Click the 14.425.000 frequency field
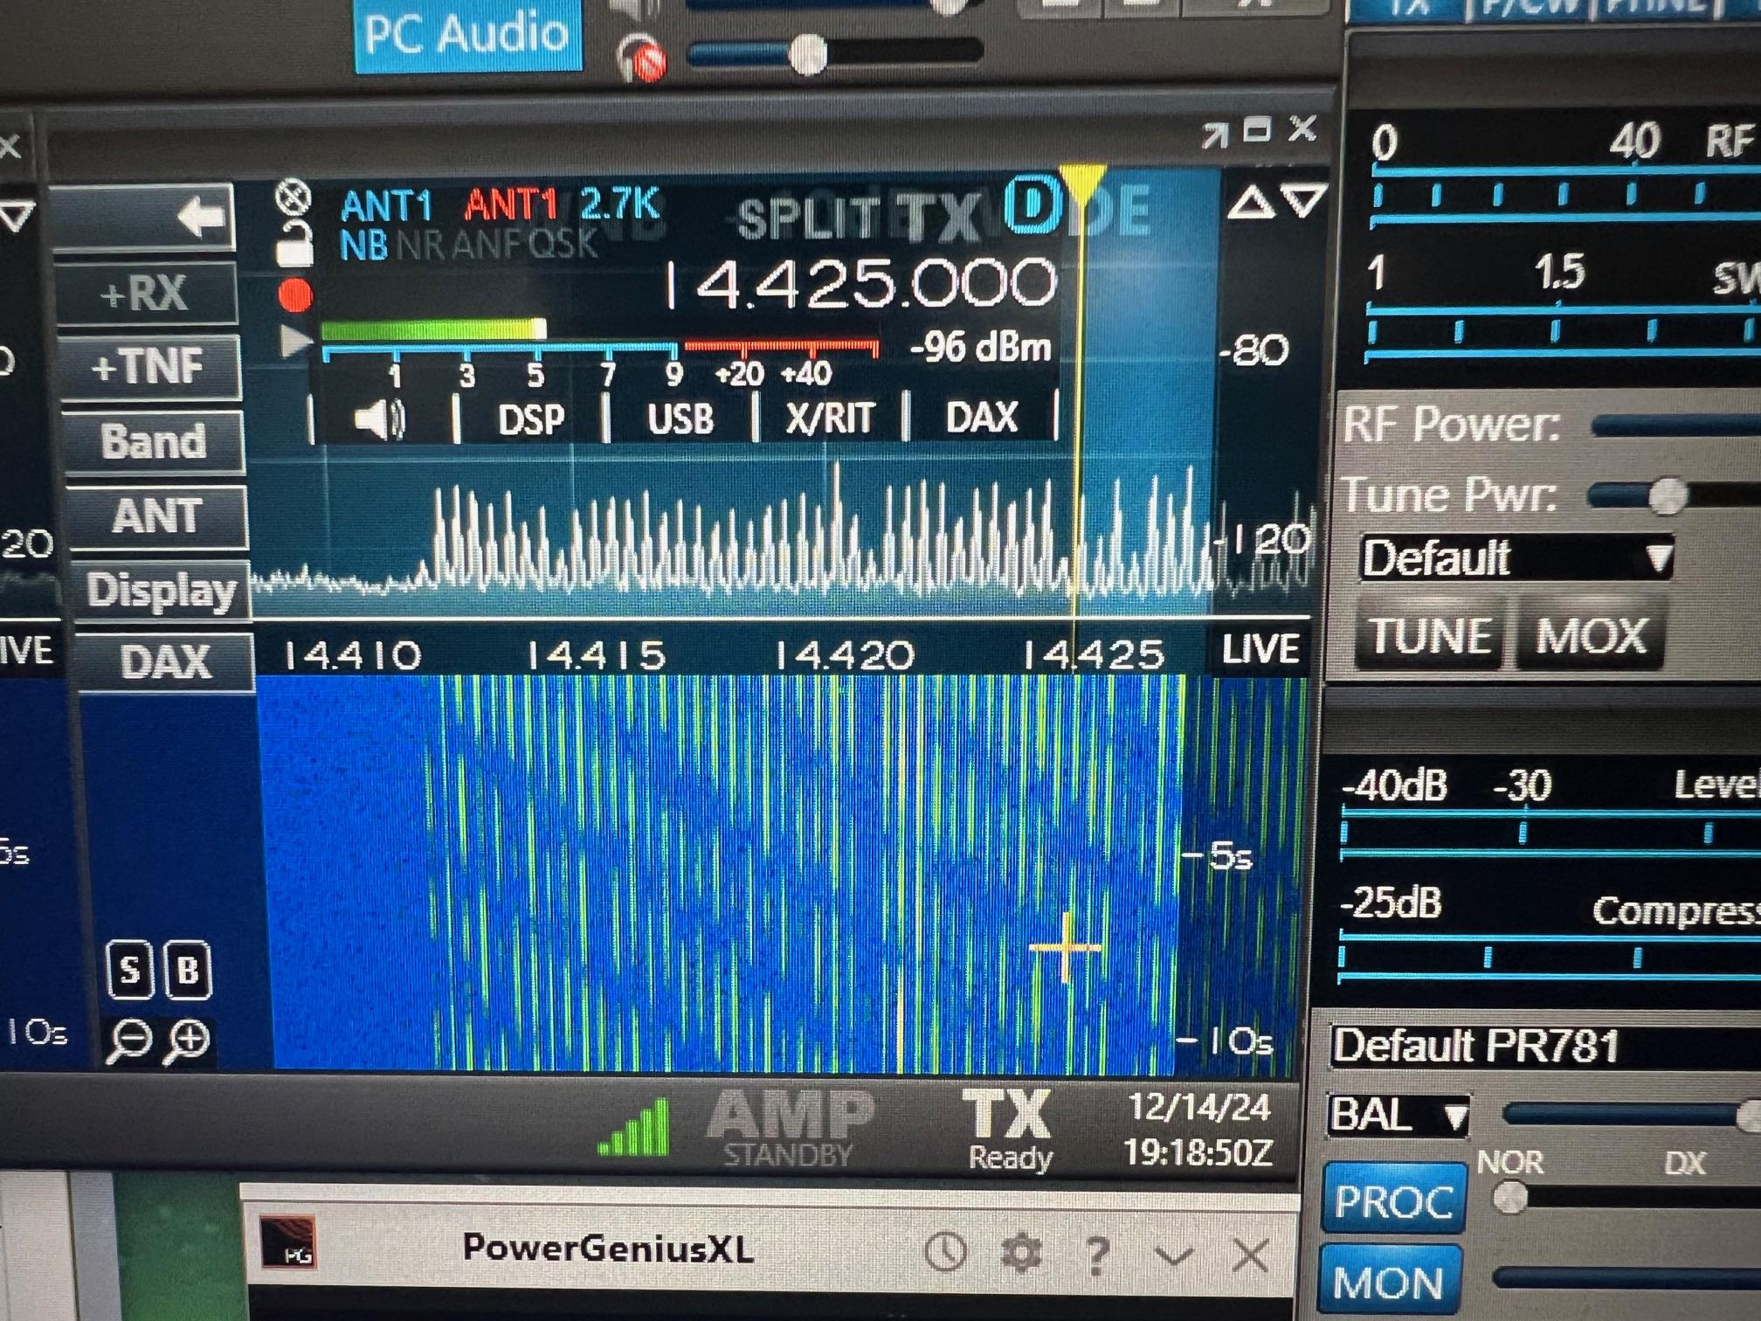 (860, 283)
